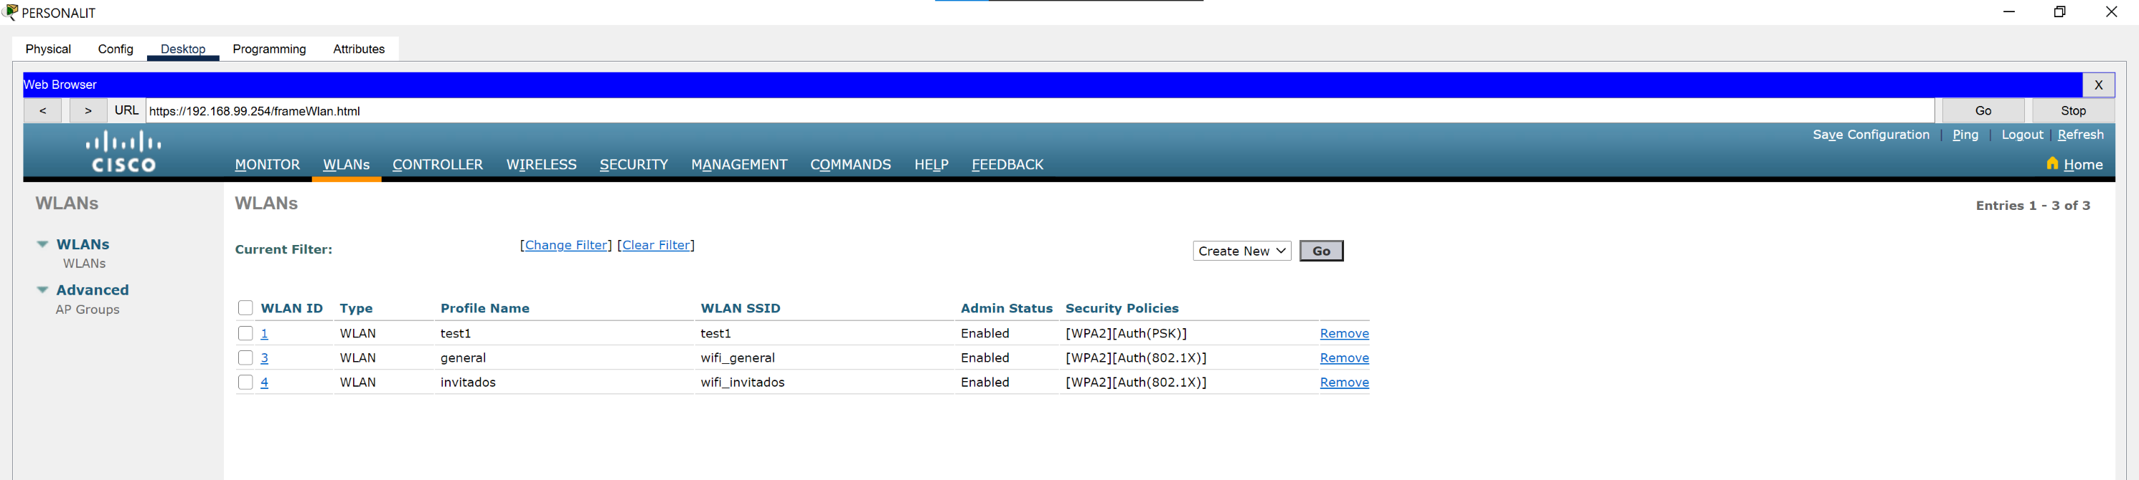
Task: Select the checkbox for general WLAN row
Action: click(245, 358)
